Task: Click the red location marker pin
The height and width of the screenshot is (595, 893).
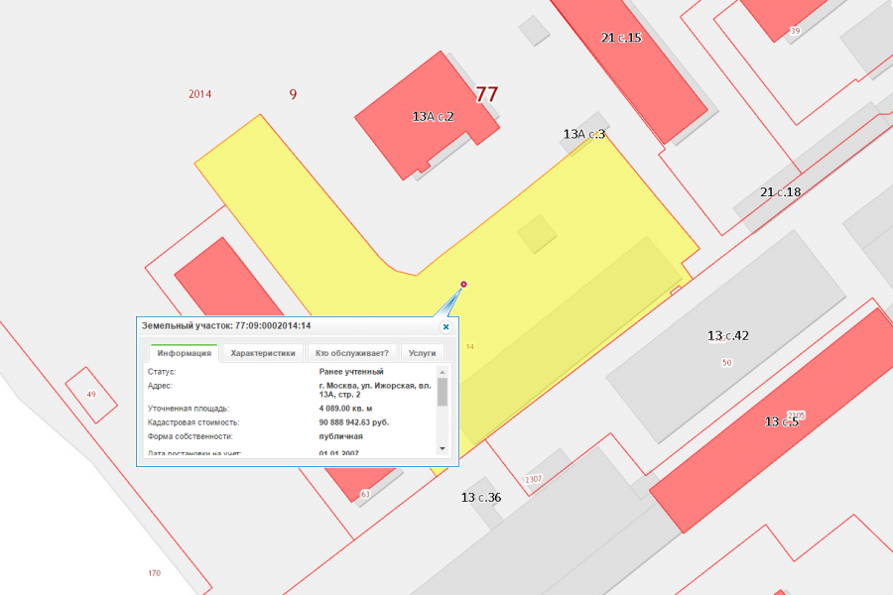Action: pos(463,285)
